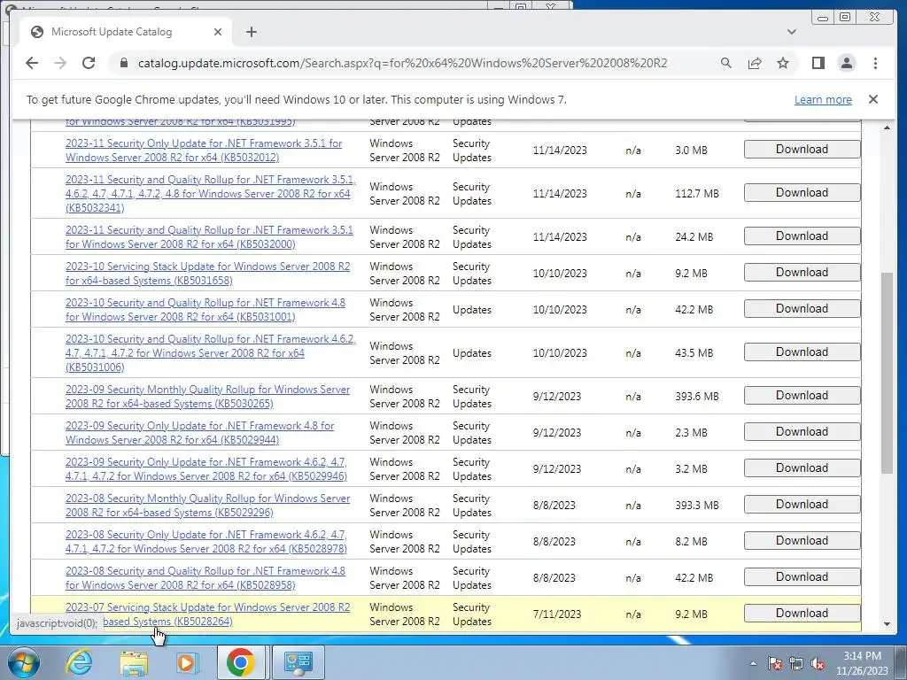Open the KB5031006 rollup link

point(211,353)
